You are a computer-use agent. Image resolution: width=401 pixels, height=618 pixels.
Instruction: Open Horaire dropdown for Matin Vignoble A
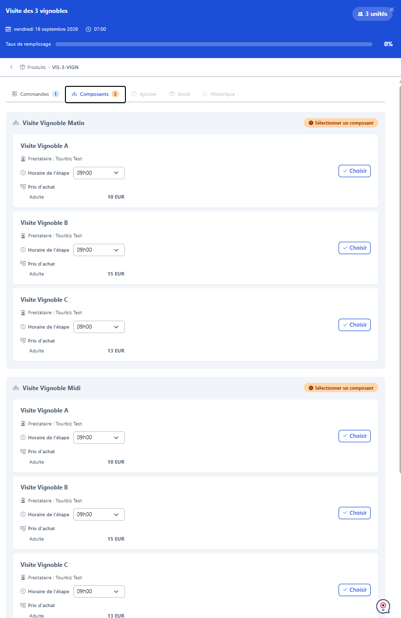[99, 173]
